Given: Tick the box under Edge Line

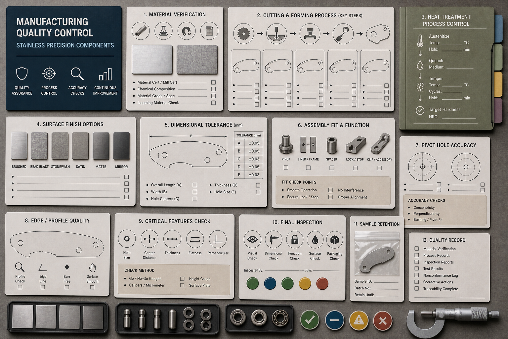Looking at the screenshot, I should tap(43, 287).
